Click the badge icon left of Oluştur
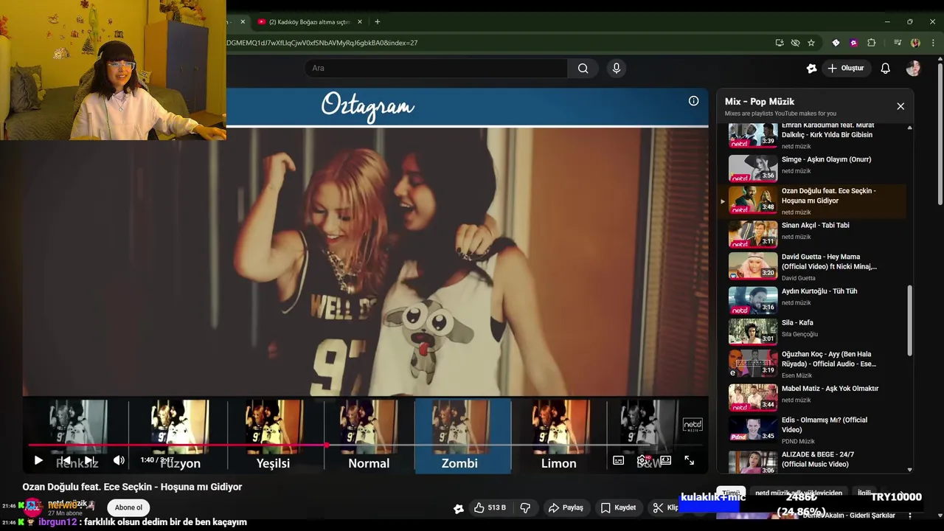 coord(811,68)
